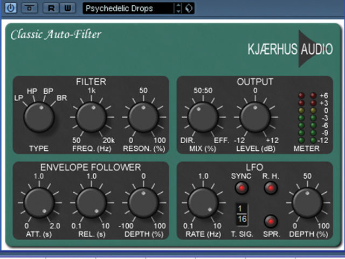Image resolution: width=345 pixels, height=259 pixels.
Task: Select HP filter type label
Action: (x=32, y=91)
